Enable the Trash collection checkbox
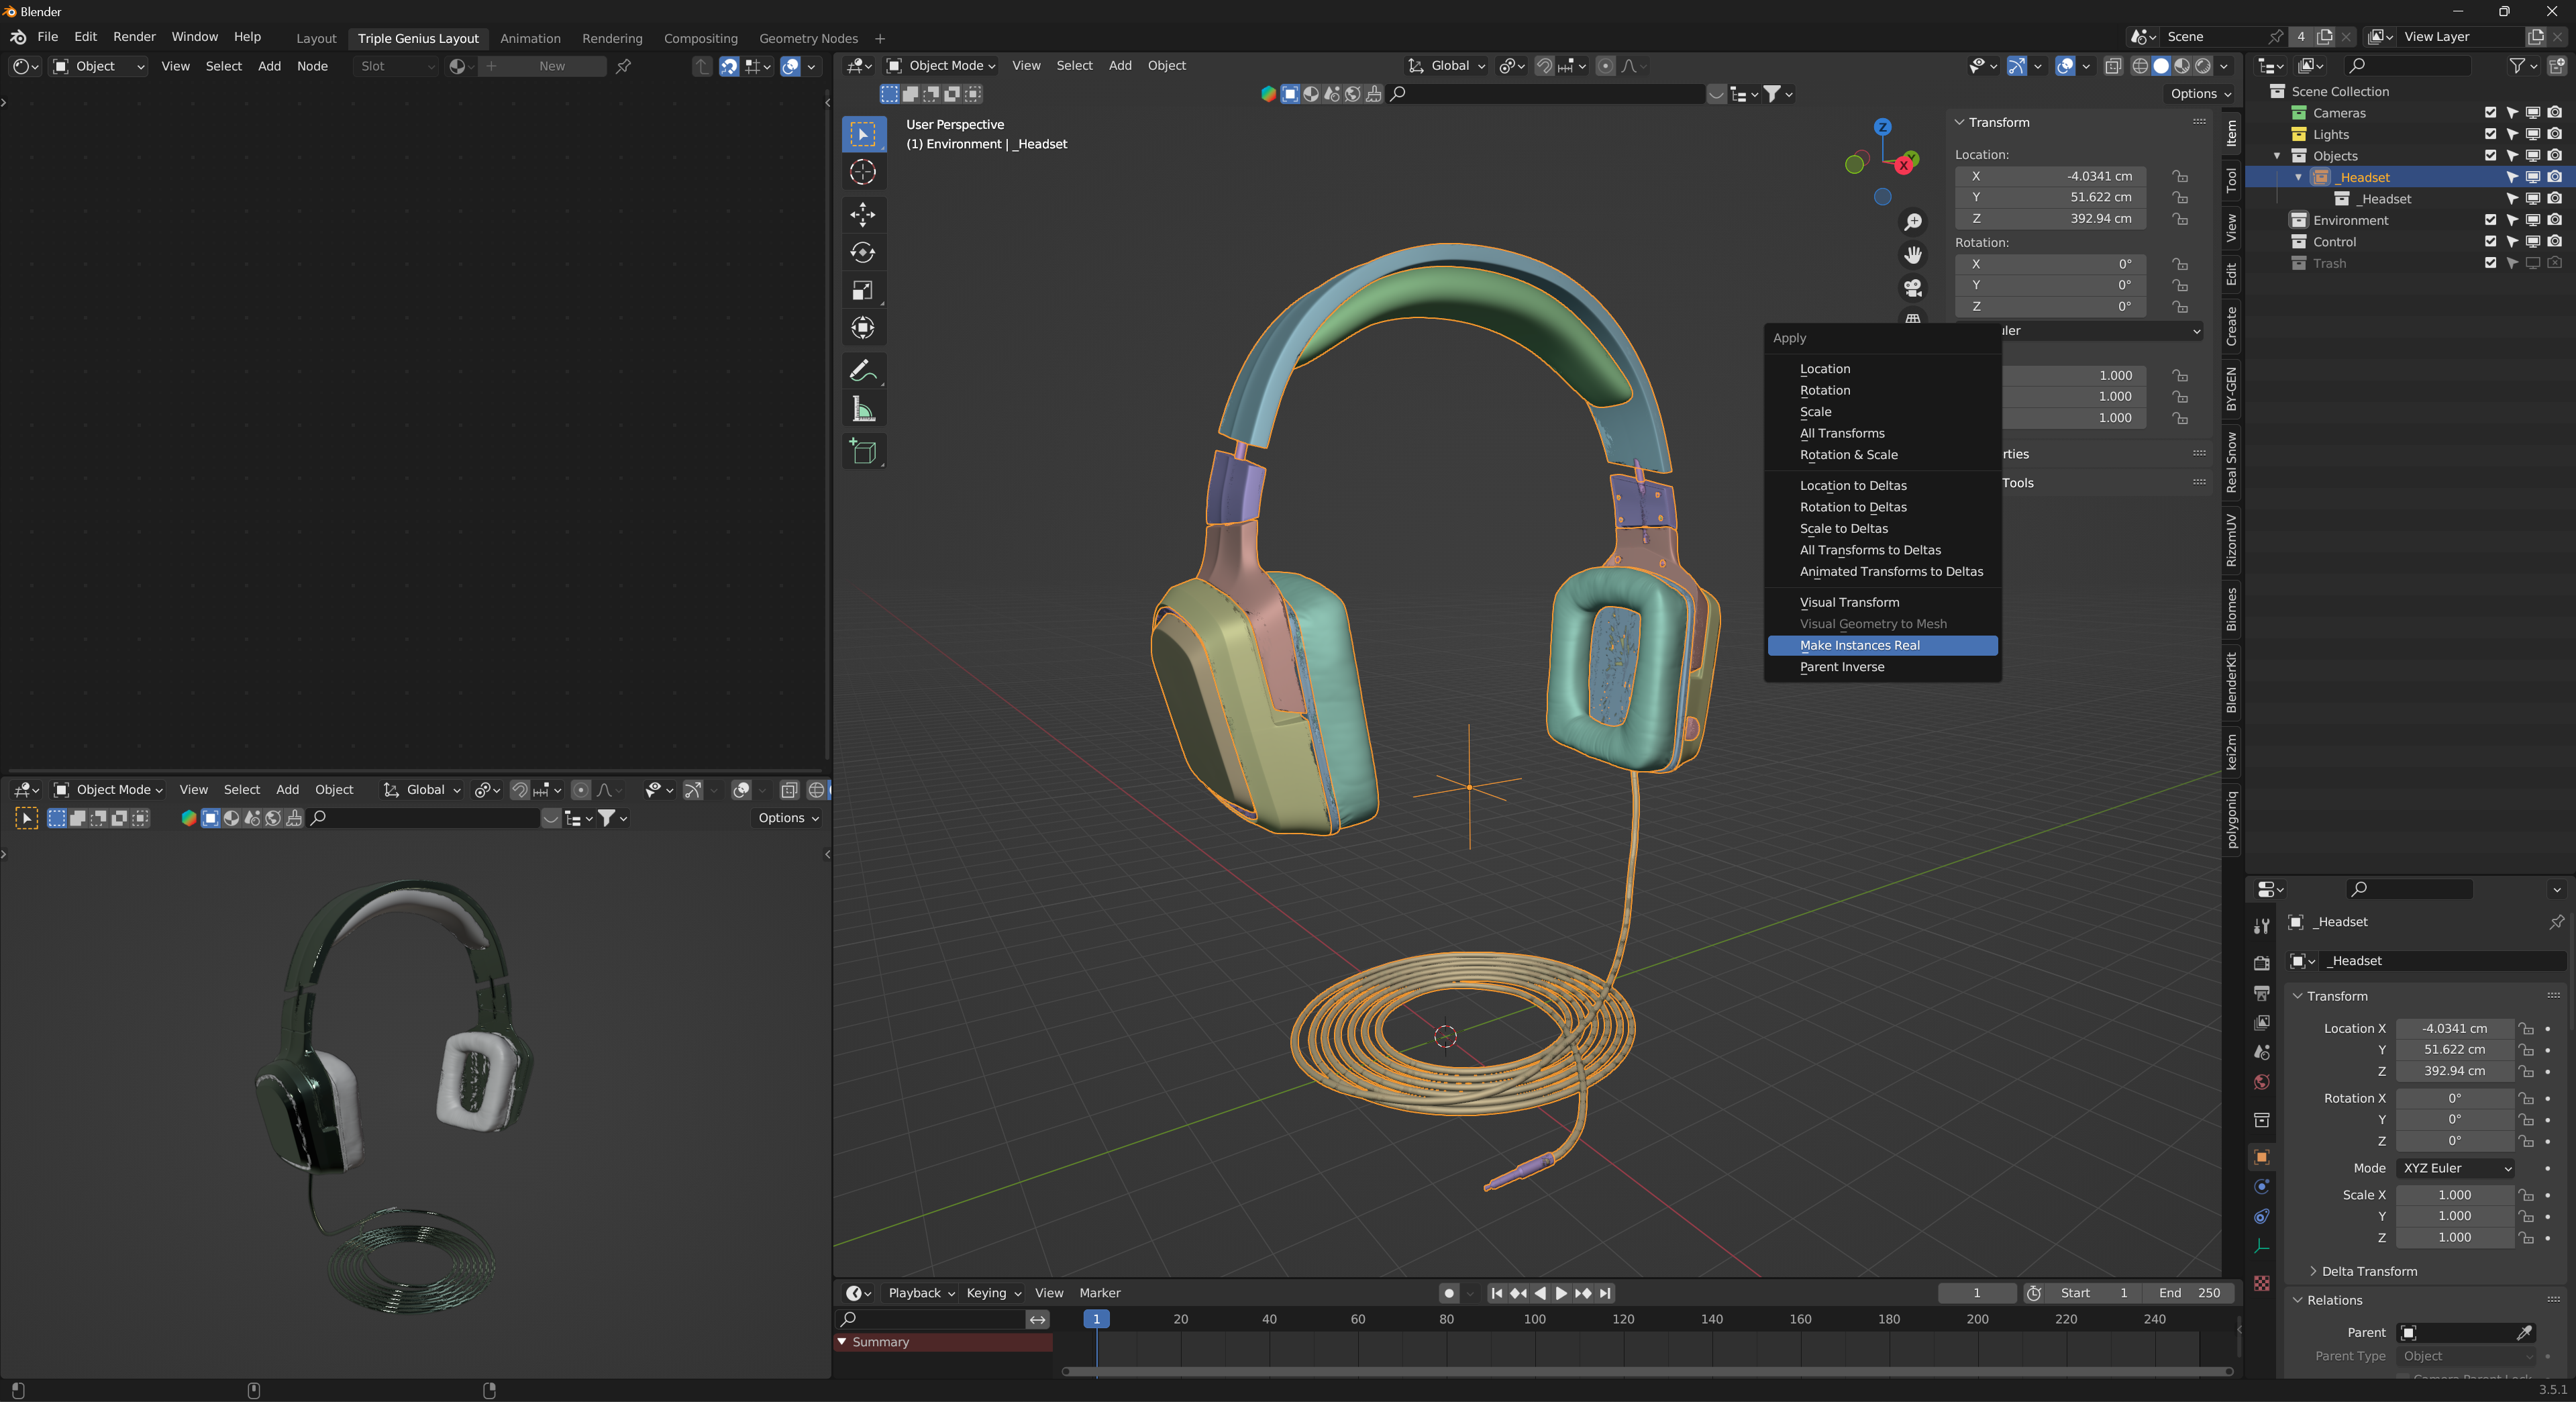The width and height of the screenshot is (2576, 1402). pyautogui.click(x=2490, y=263)
